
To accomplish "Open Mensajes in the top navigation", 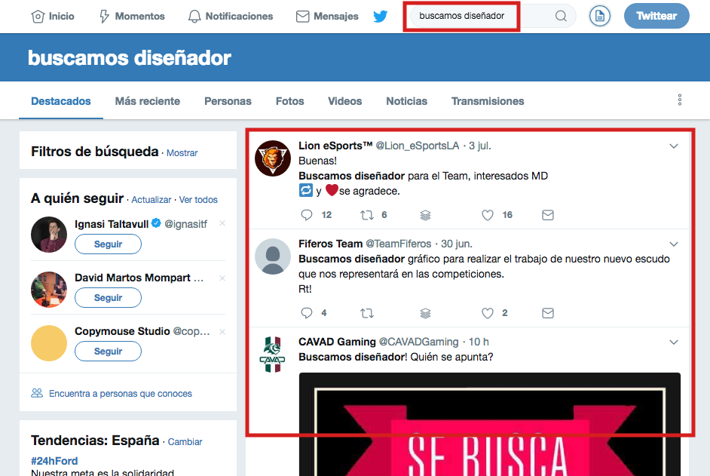I will [x=327, y=17].
